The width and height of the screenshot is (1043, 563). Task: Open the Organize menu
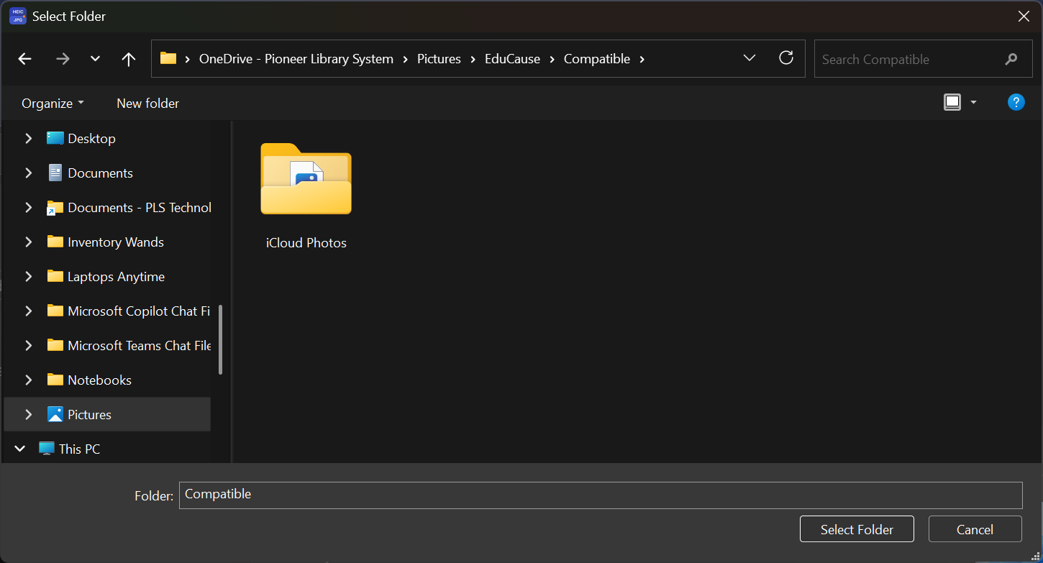point(53,103)
